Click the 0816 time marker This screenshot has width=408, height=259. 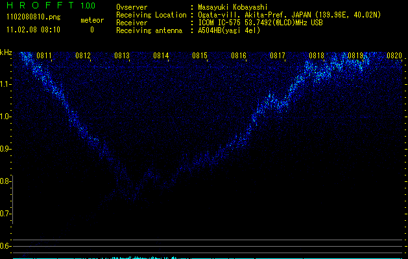(x=239, y=56)
